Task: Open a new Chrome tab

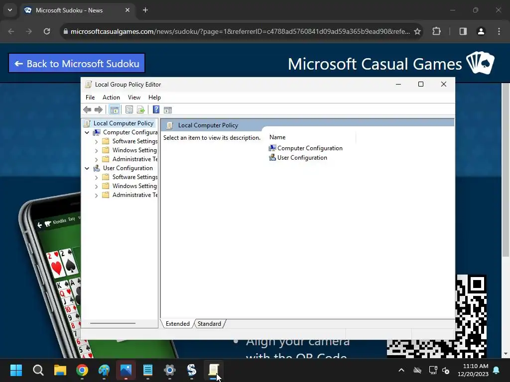Action: pyautogui.click(x=145, y=10)
